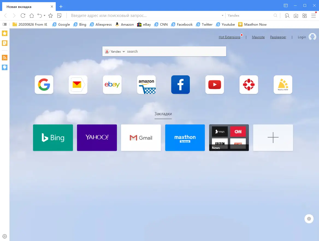Go home using the Home toolbar icon

(x=32, y=16)
